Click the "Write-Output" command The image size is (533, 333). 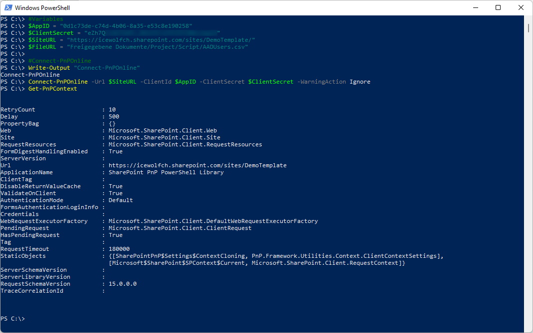pyautogui.click(x=49, y=68)
